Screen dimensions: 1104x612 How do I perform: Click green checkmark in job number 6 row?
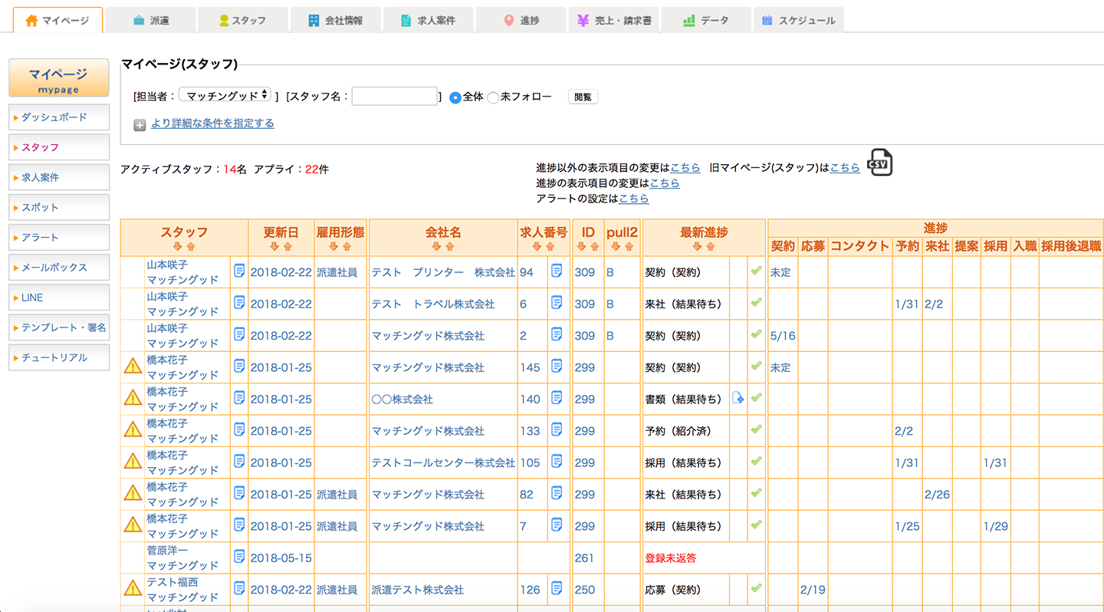click(756, 303)
